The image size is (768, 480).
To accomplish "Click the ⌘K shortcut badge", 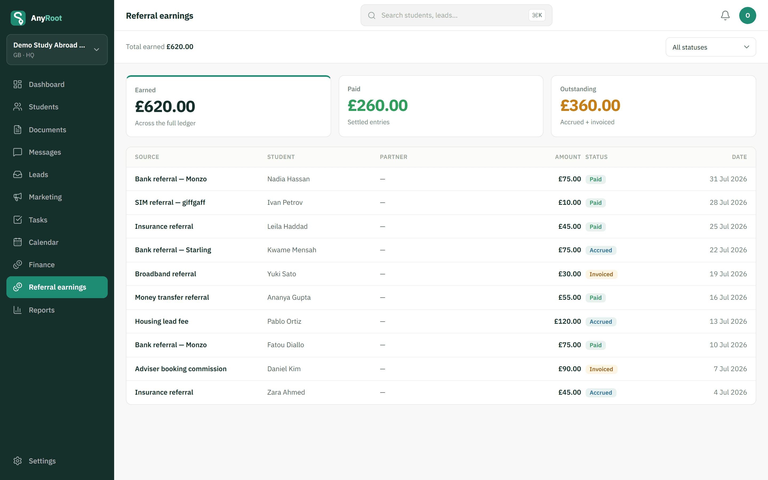I will point(537,15).
